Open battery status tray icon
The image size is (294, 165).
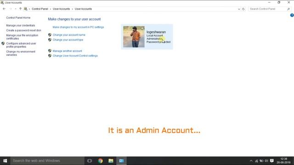pyautogui.click(x=261, y=161)
